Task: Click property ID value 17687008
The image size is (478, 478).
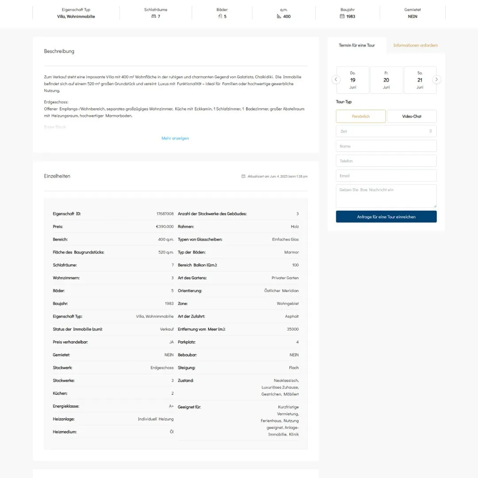Action: point(165,214)
